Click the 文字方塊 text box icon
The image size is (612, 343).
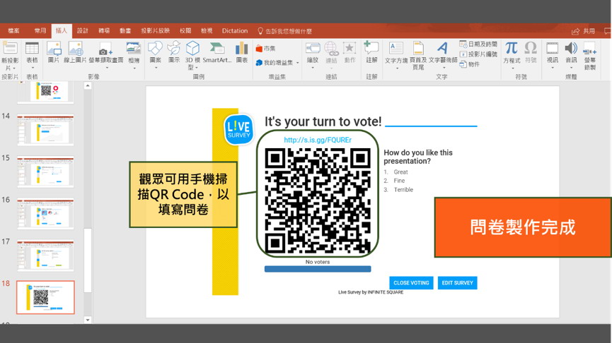[x=396, y=48]
